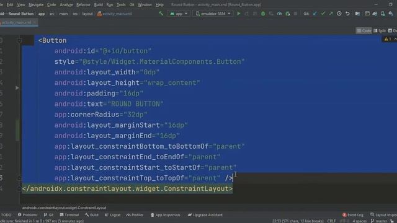
Task: Click the yellow warning indicator in editor
Action: (x=388, y=39)
